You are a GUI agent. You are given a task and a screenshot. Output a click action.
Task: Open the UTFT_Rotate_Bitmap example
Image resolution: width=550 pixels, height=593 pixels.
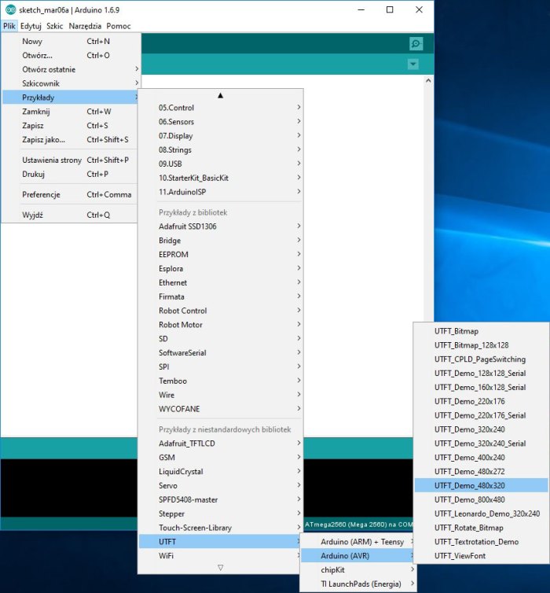tap(481, 528)
